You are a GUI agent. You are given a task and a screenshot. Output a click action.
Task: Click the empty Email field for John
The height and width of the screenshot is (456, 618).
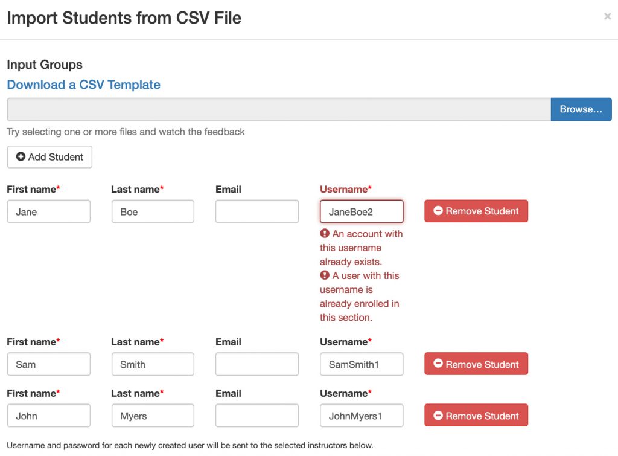click(257, 416)
